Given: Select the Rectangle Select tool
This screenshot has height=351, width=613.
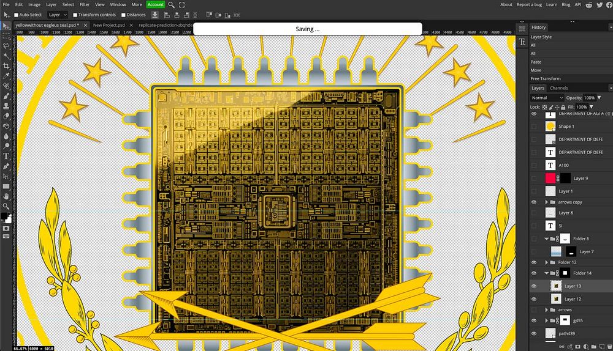Looking at the screenshot, I should pos(6,36).
